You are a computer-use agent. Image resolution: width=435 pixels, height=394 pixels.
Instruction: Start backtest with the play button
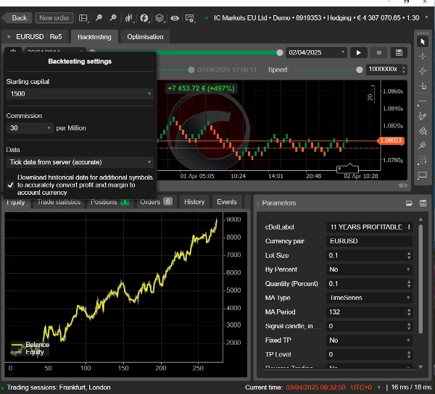point(358,53)
